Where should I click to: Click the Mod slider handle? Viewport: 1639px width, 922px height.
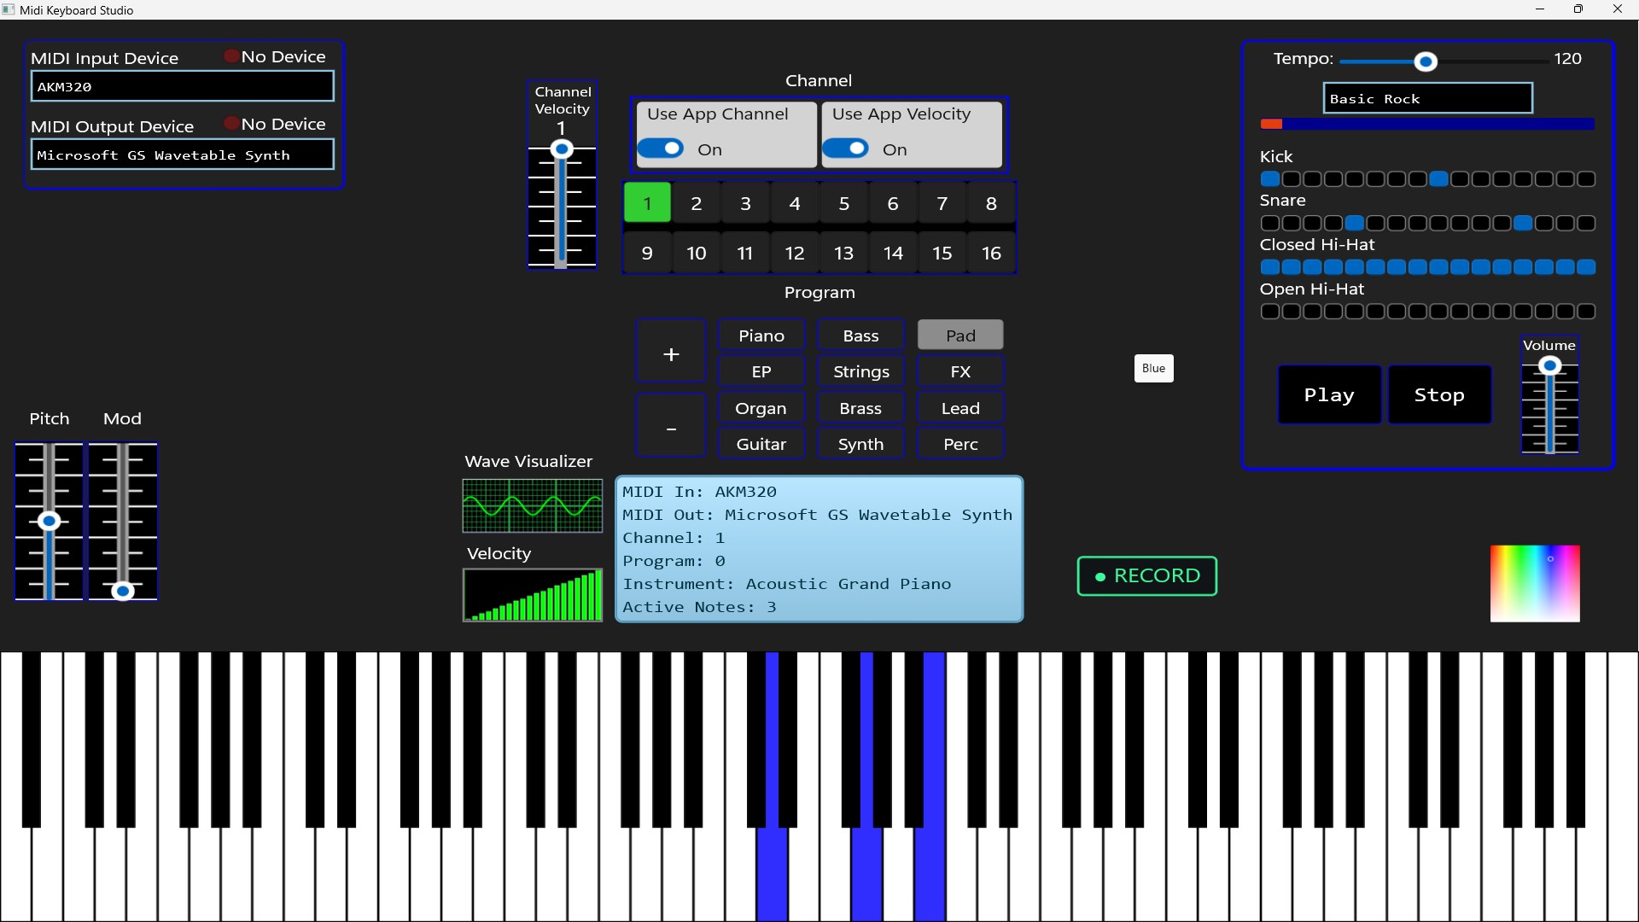click(123, 591)
